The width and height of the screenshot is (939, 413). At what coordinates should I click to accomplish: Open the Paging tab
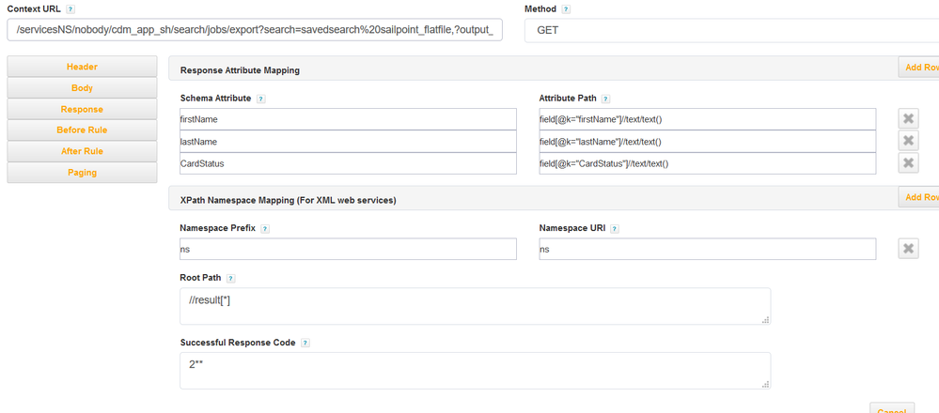(x=82, y=173)
